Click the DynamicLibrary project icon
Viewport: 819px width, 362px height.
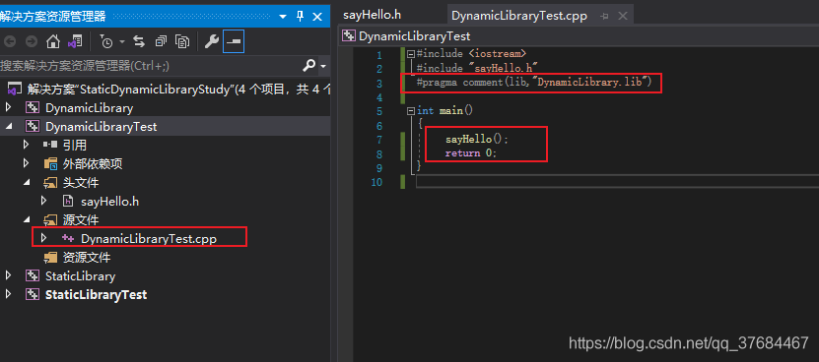coord(33,108)
